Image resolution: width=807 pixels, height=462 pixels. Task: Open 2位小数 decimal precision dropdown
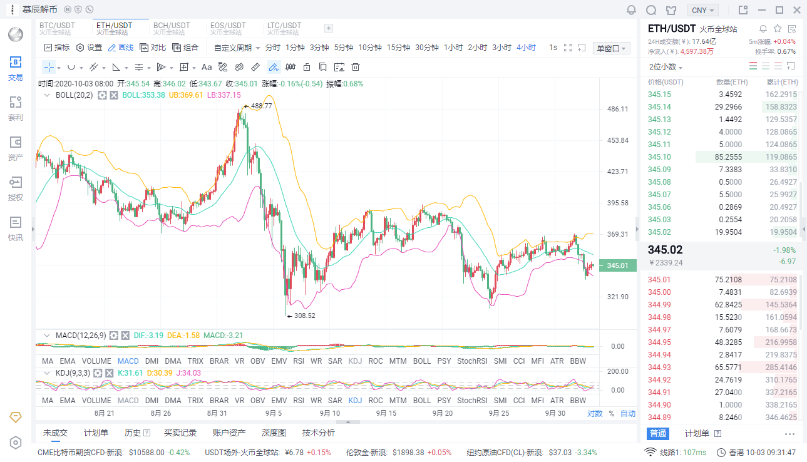click(x=666, y=67)
